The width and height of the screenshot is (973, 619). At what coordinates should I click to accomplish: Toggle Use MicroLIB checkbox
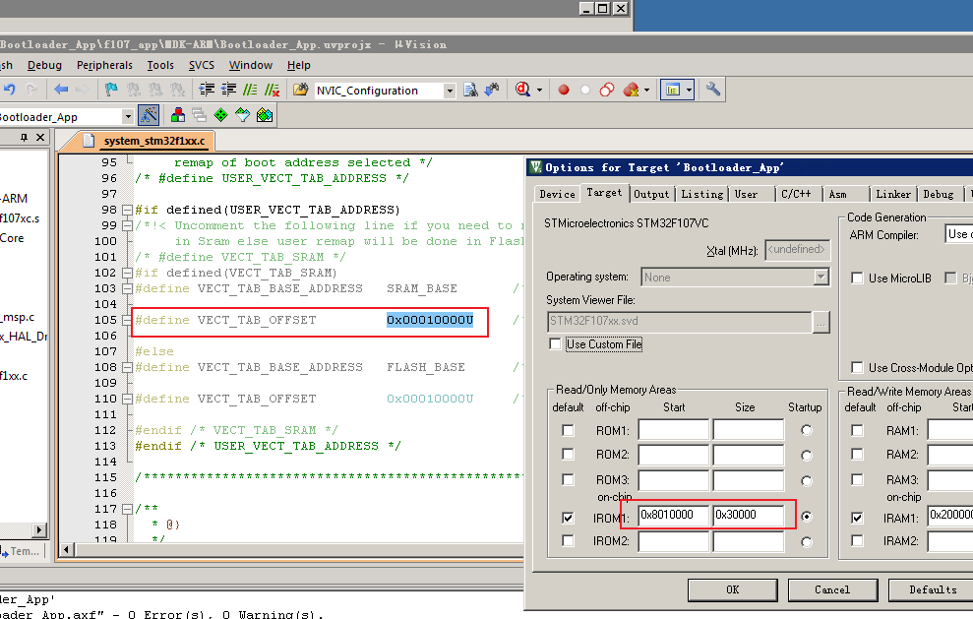857,279
